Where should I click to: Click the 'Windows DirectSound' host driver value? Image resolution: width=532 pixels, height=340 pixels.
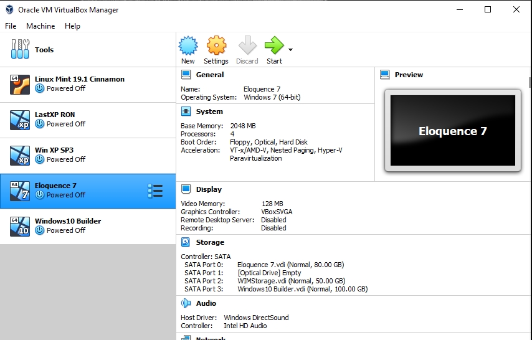point(256,318)
